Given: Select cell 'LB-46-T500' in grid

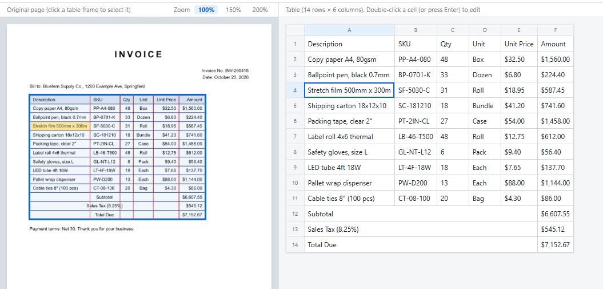Looking at the screenshot, I should click(x=416, y=137).
